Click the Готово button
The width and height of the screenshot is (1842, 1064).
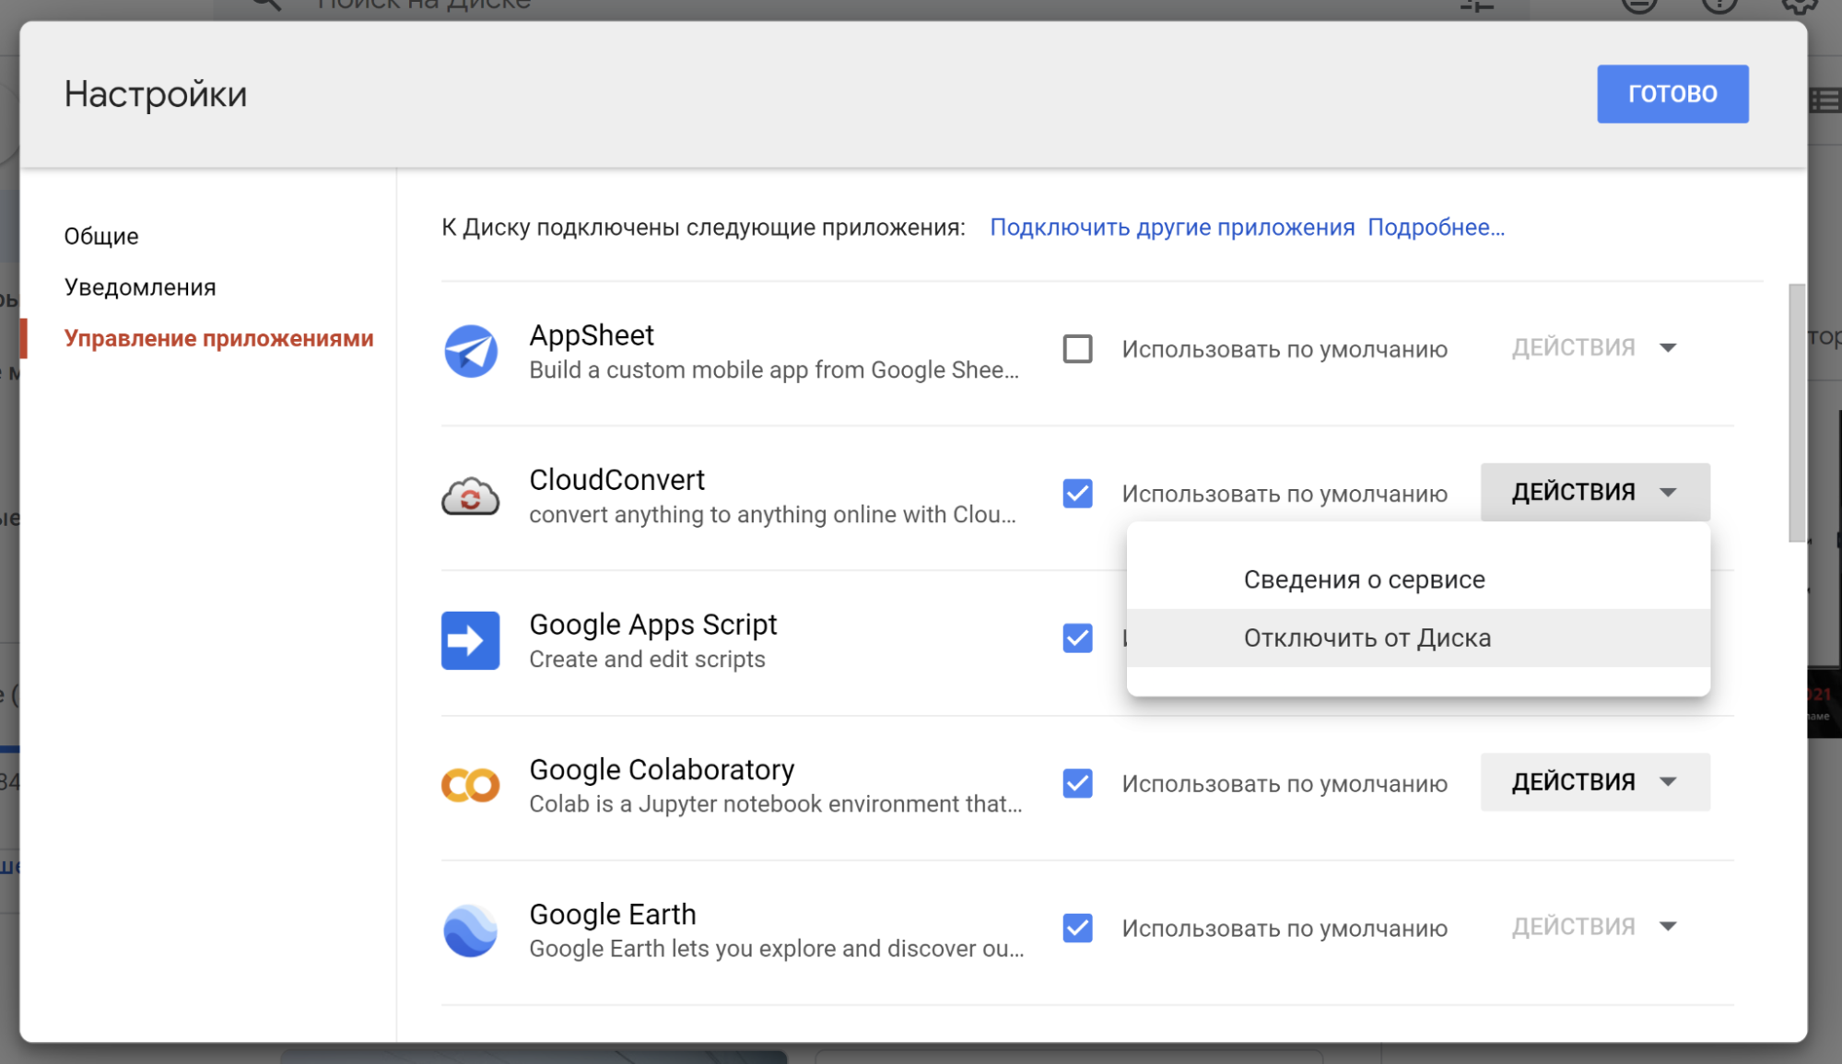pyautogui.click(x=1672, y=94)
